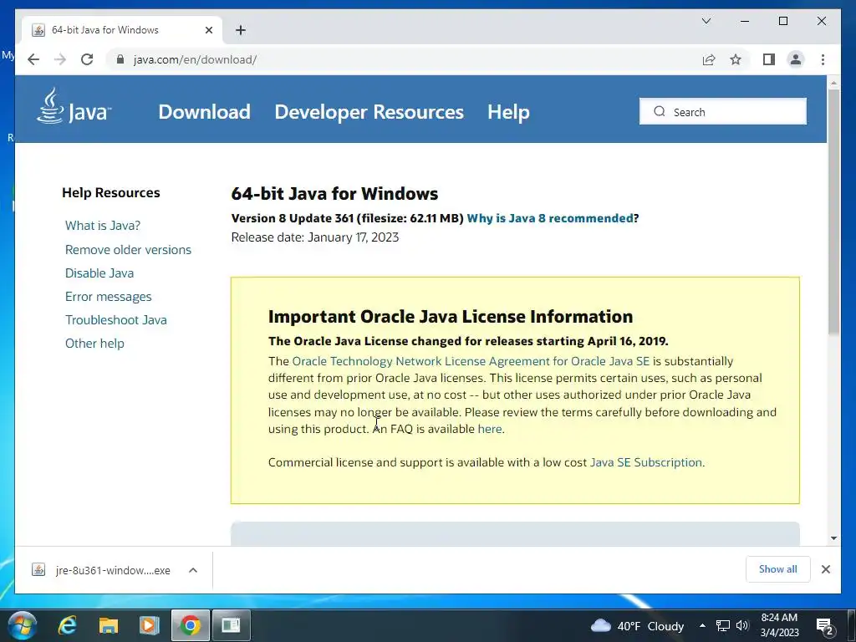Image resolution: width=856 pixels, height=642 pixels.
Task: Click the taskbar app next to Chrome
Action: 231,625
